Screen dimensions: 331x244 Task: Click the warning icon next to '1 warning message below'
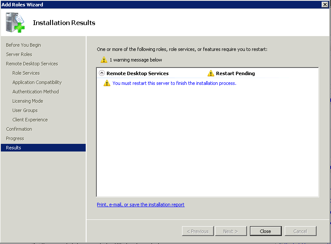[104, 60]
